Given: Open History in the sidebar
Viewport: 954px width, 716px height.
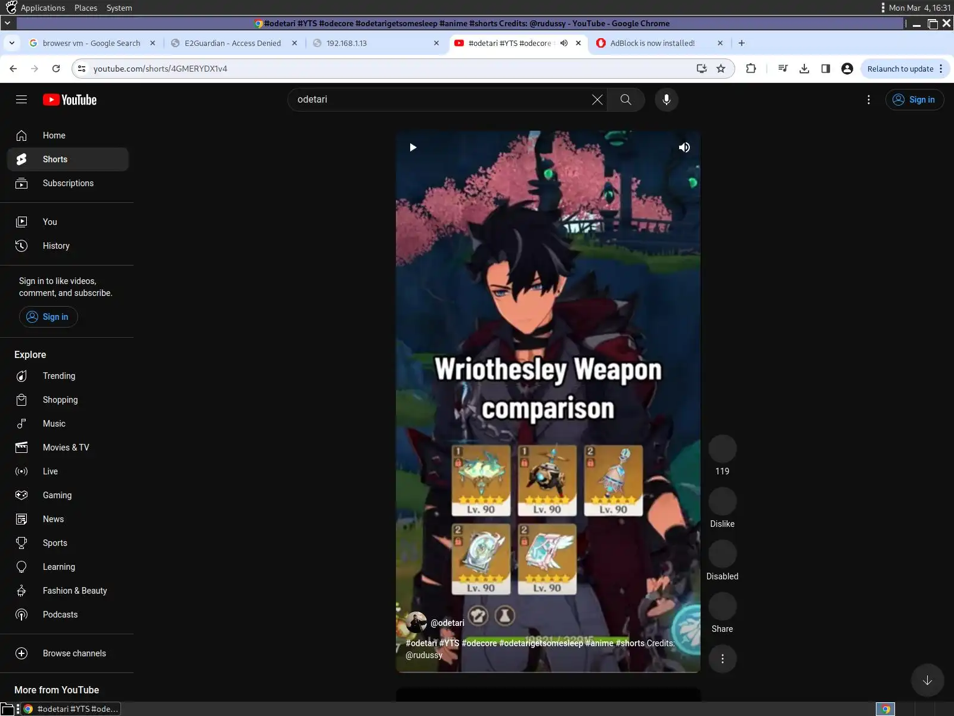Looking at the screenshot, I should tap(68, 246).
